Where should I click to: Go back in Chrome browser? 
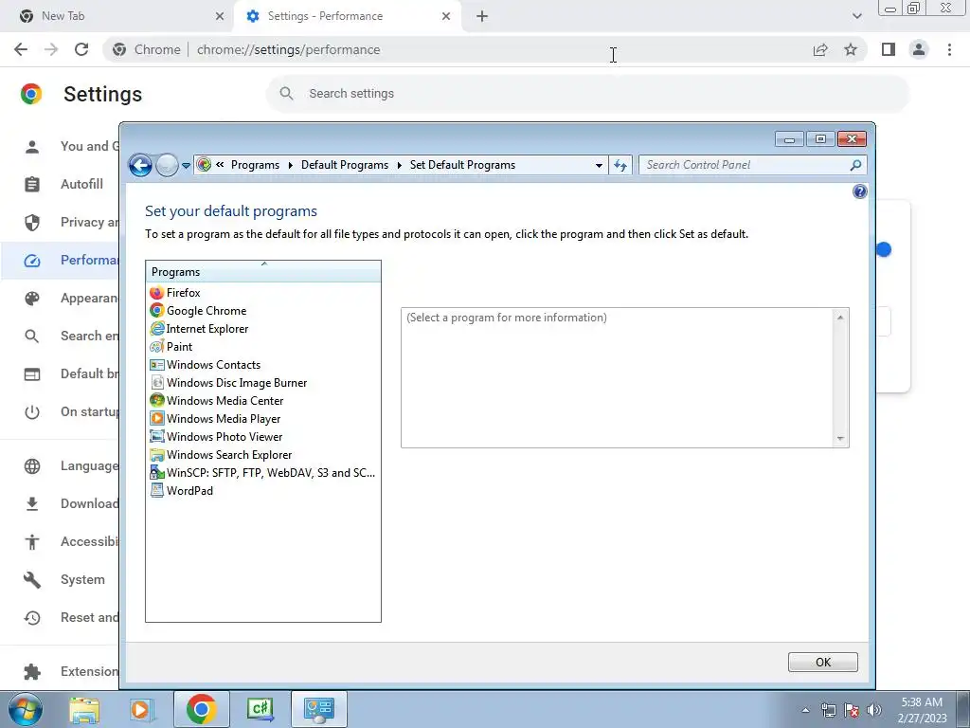21,49
